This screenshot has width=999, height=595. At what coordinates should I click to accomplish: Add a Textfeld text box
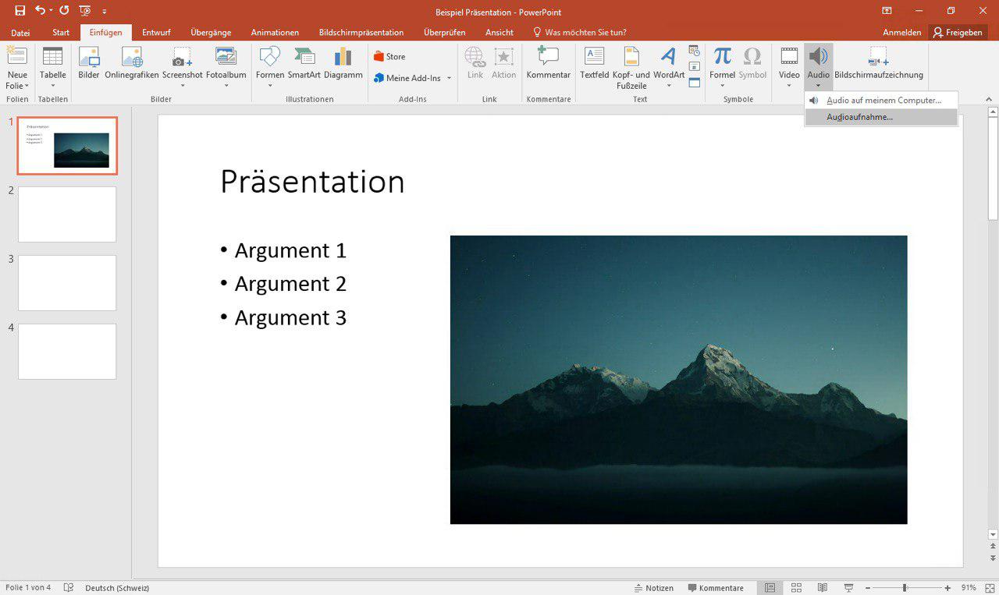click(594, 62)
